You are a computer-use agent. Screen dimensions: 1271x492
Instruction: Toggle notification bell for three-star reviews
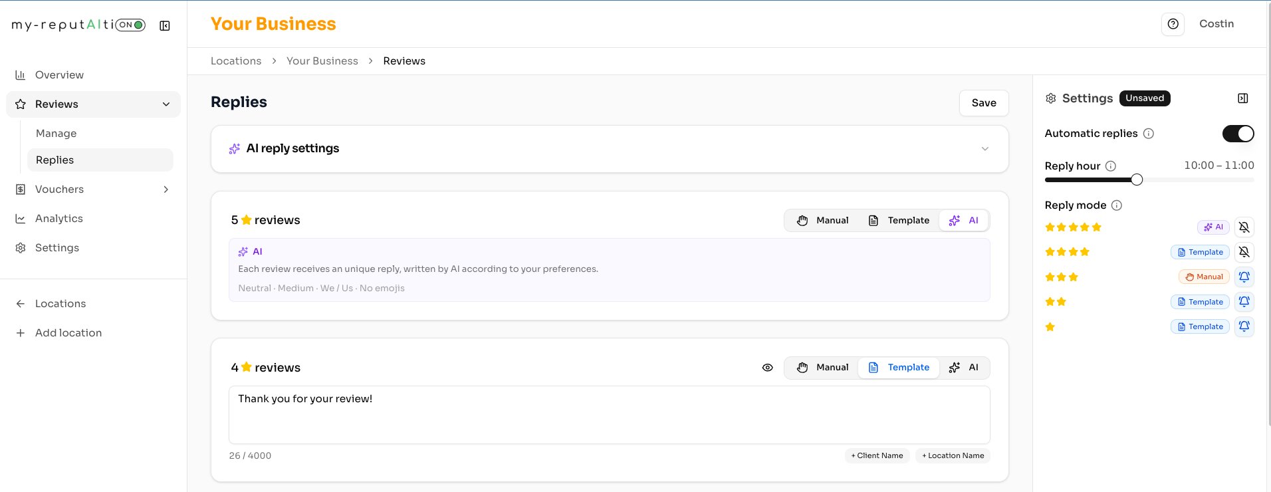click(x=1244, y=277)
